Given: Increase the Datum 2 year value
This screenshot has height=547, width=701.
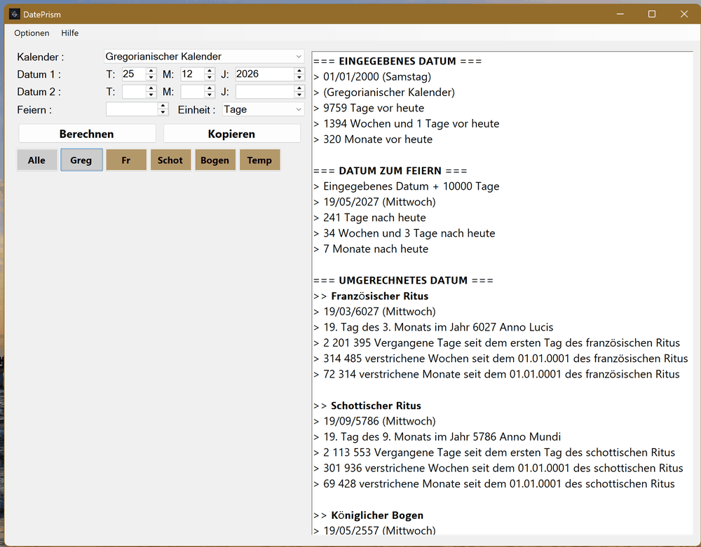Looking at the screenshot, I should click(x=299, y=88).
